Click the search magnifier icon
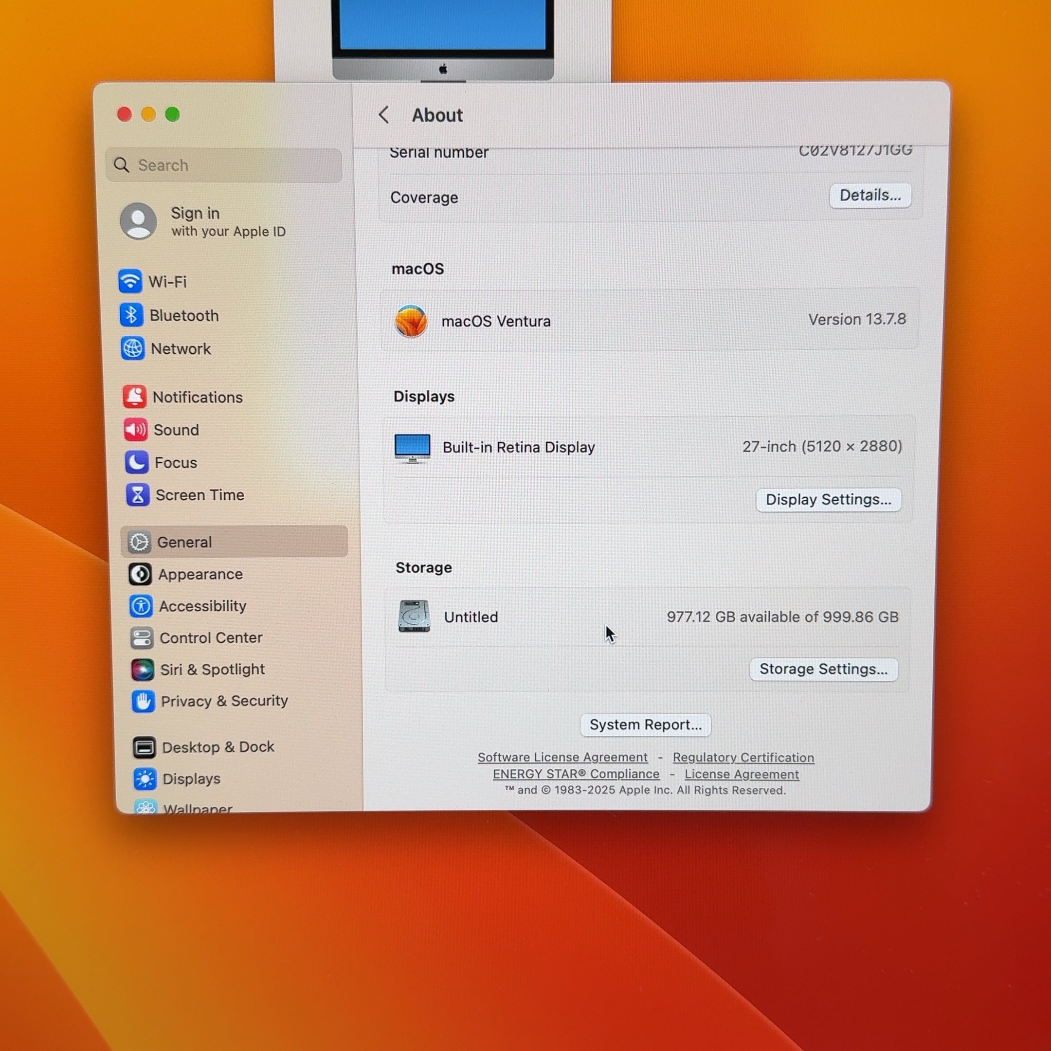This screenshot has height=1051, width=1051. click(121, 165)
